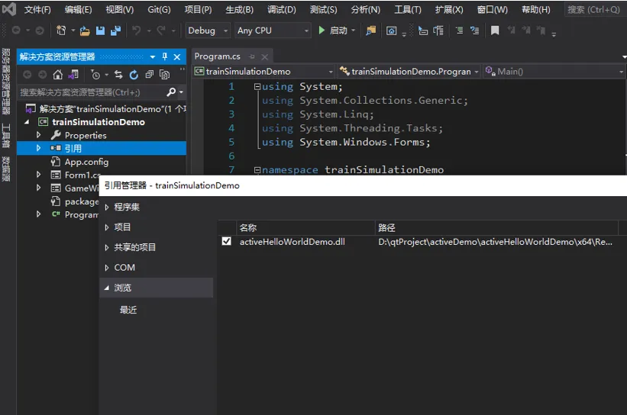This screenshot has width=627, height=415.
Task: Click the Show All Files icon
Action: click(x=164, y=74)
